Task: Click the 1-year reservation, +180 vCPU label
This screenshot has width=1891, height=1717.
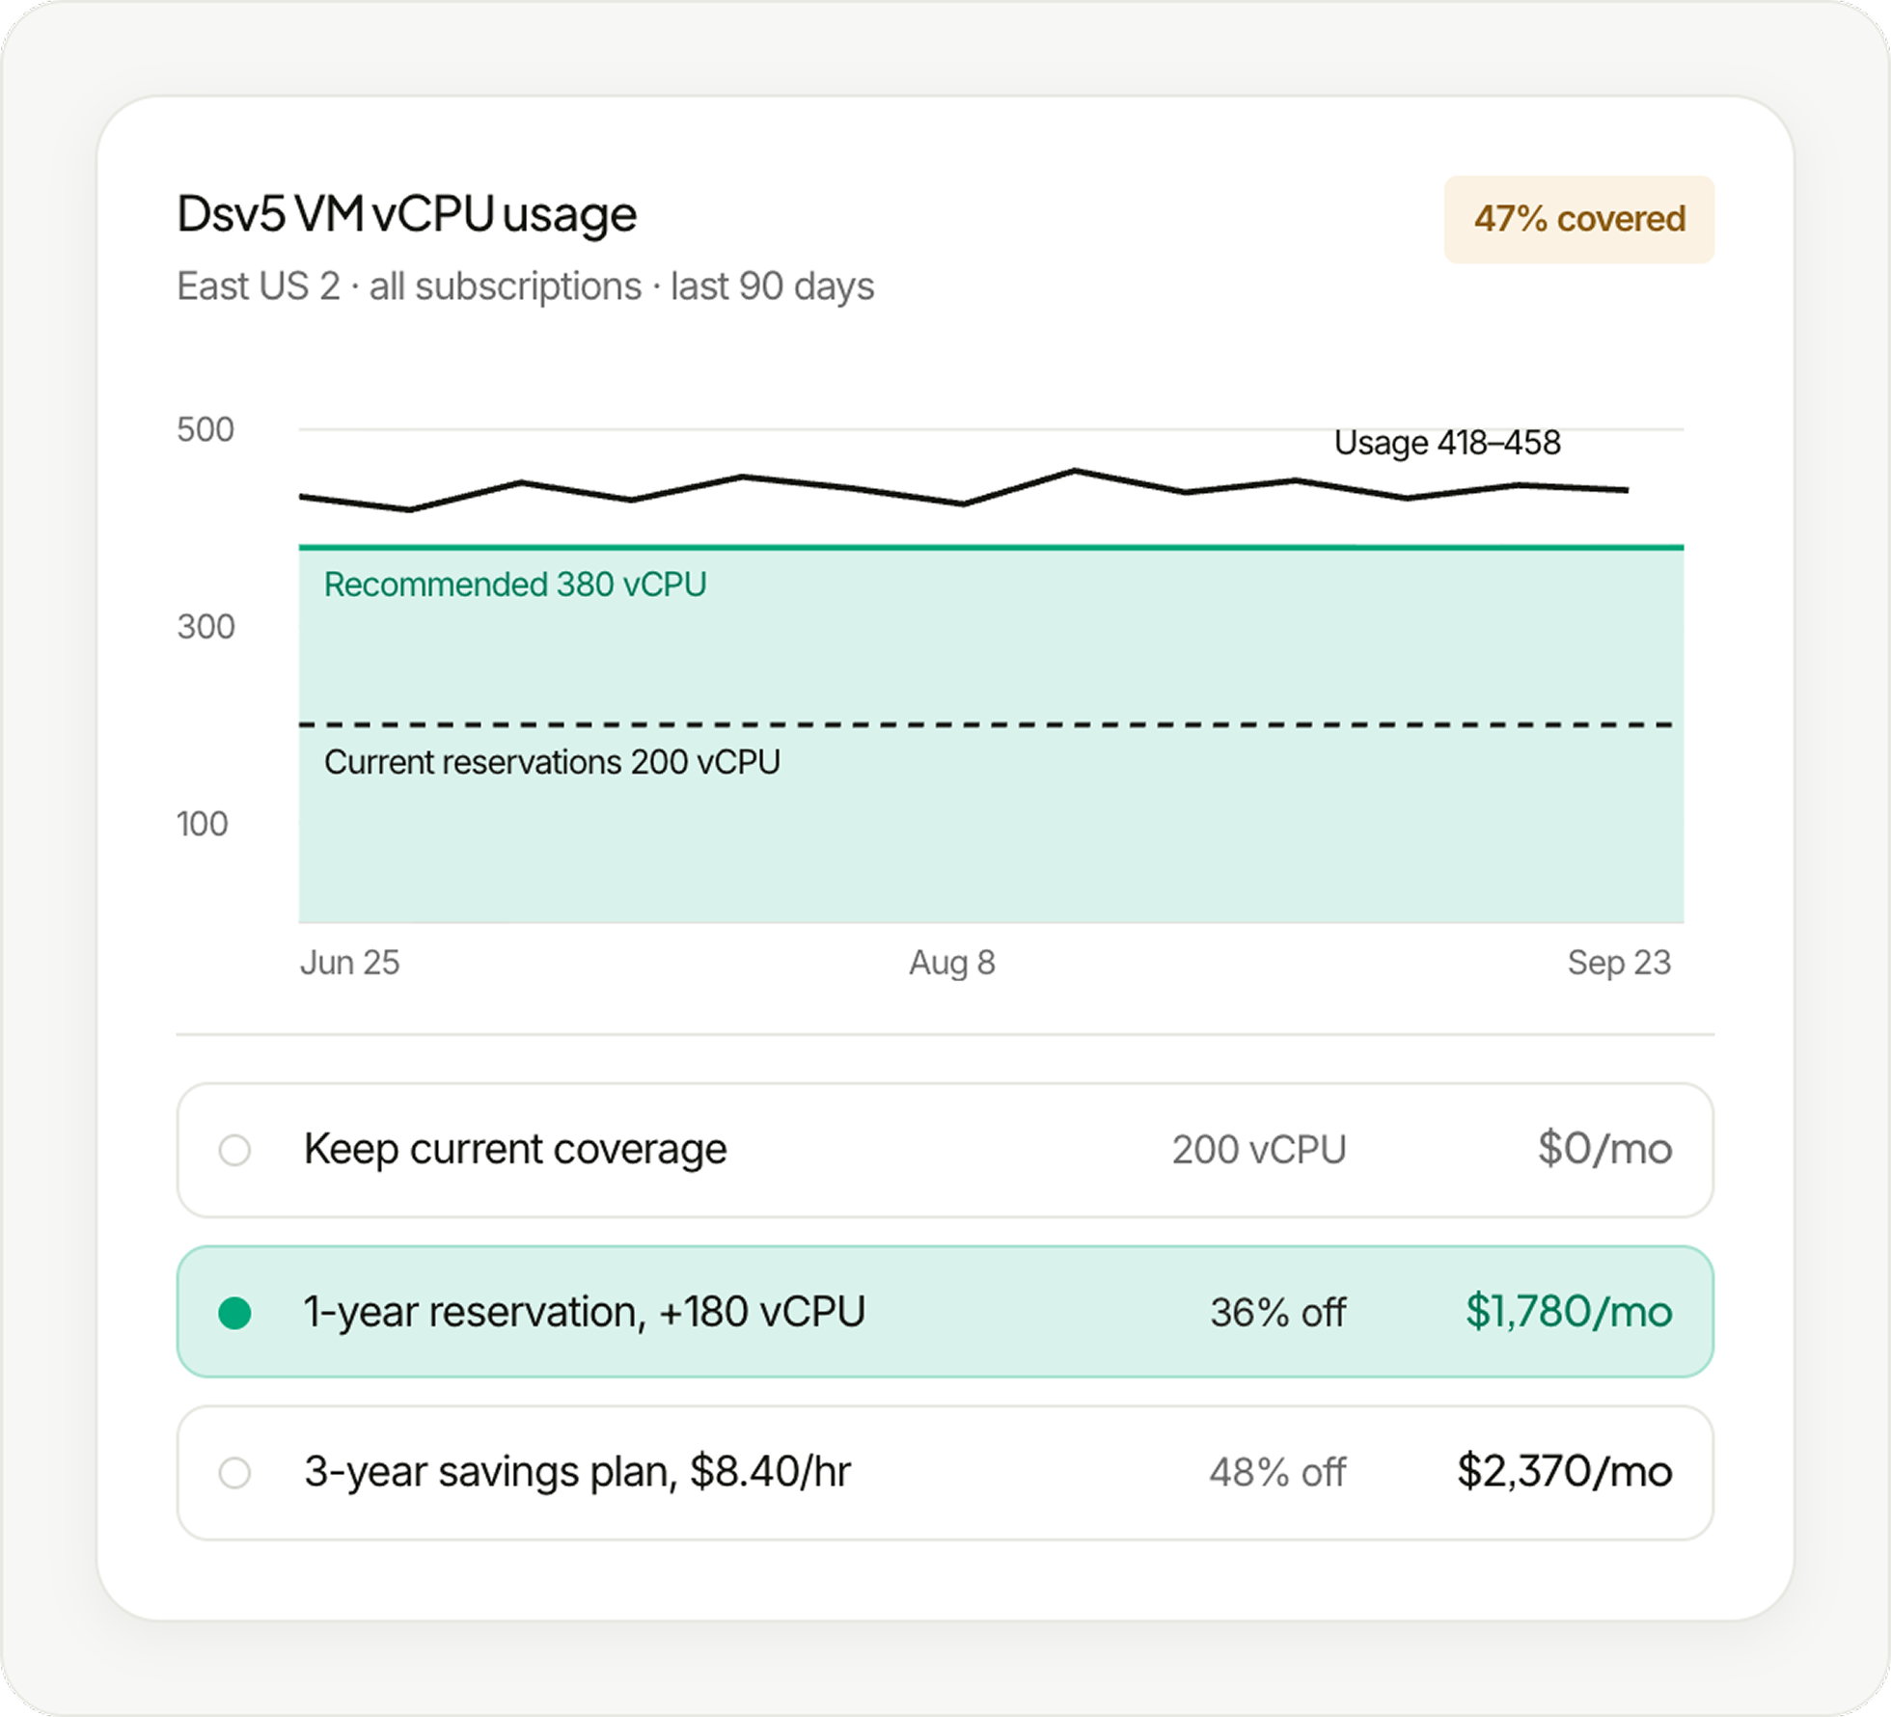Action: (585, 1312)
